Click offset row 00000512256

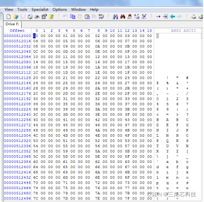[x=18, y=120]
